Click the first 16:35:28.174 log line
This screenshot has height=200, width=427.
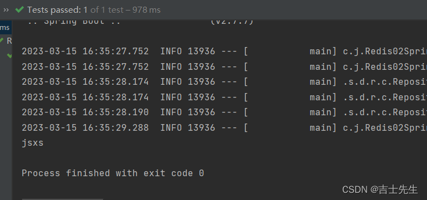[x=224, y=81]
